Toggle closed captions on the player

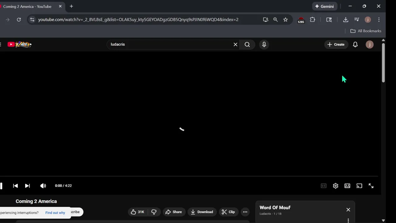click(x=324, y=186)
